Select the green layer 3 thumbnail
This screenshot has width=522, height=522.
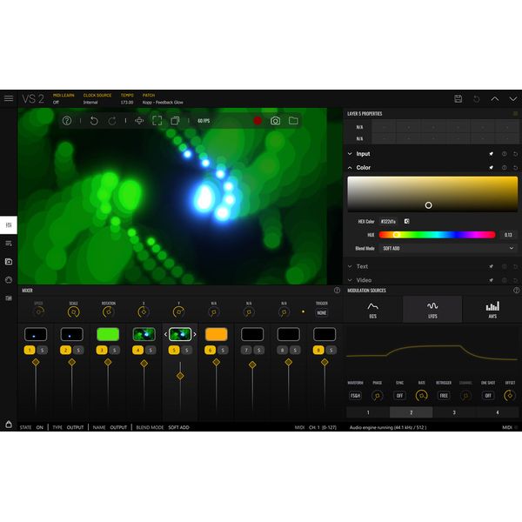point(108,334)
